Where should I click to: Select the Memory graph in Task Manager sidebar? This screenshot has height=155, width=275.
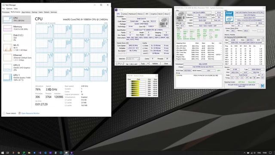(x=16, y=28)
